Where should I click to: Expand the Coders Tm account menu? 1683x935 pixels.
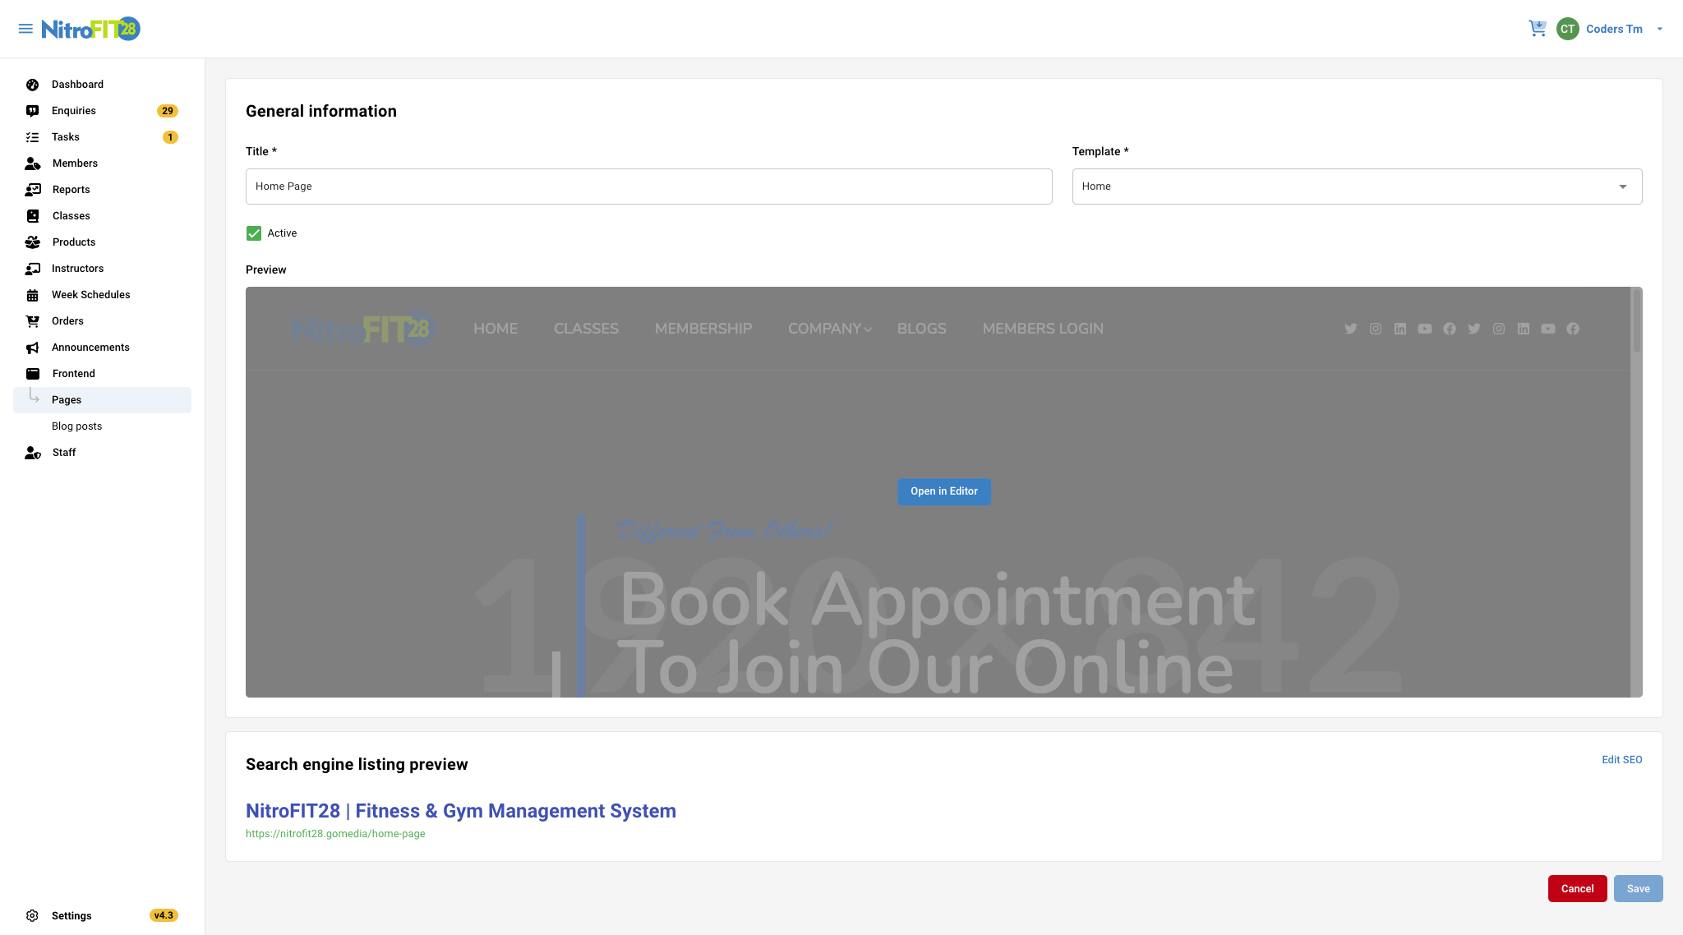(x=1659, y=29)
